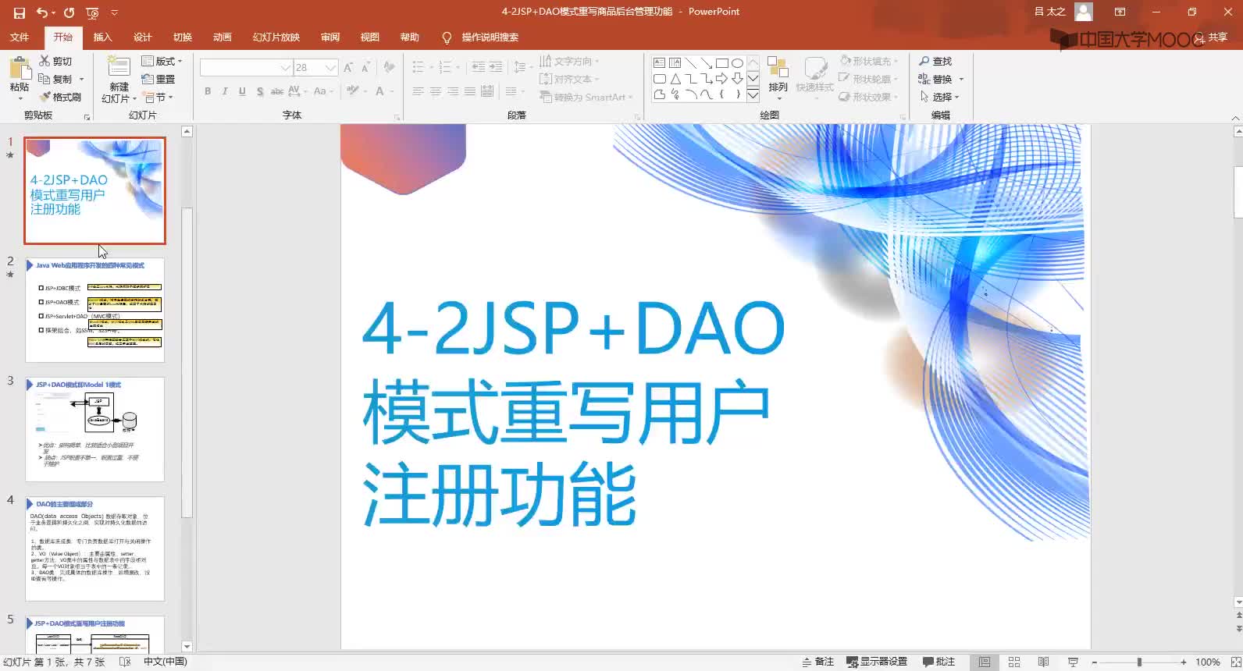
Task: Select the line shape in gallery
Action: click(x=690, y=63)
